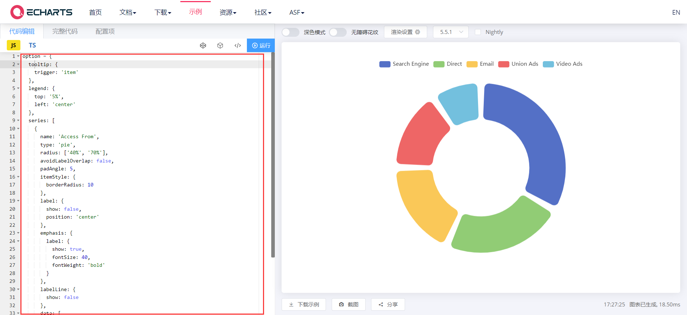Open the 文档 dropdown menu

tap(128, 12)
